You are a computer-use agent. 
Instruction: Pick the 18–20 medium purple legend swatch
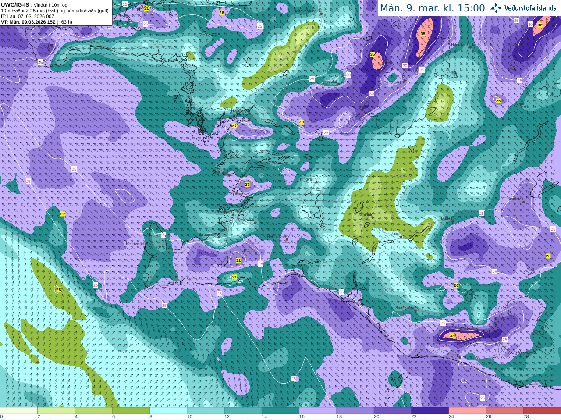(x=355, y=411)
